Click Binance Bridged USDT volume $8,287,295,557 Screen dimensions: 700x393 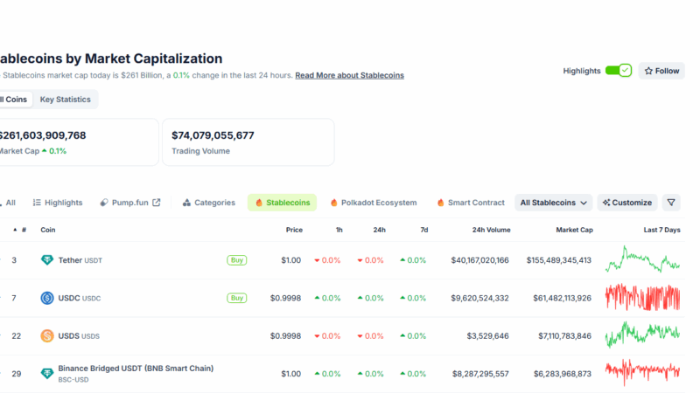[x=480, y=374]
